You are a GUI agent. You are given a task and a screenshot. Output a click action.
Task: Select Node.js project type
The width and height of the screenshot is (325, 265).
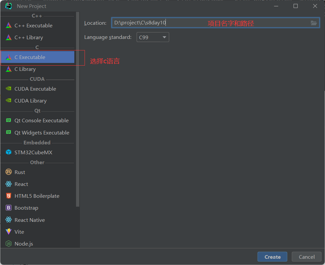37,244
